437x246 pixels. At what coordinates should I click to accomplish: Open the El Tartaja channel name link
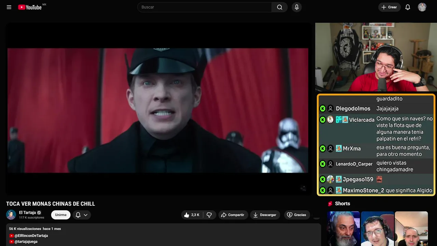click(27, 213)
